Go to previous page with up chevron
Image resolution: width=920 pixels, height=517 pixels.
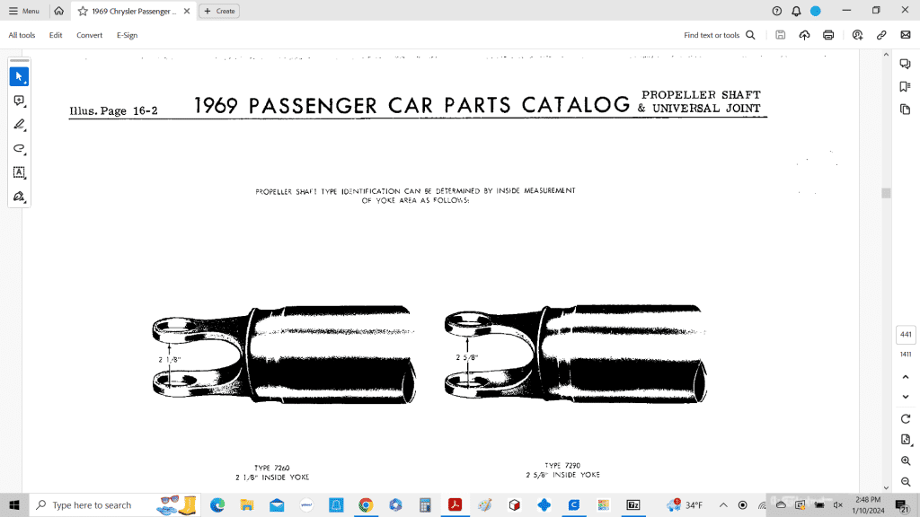906,375
